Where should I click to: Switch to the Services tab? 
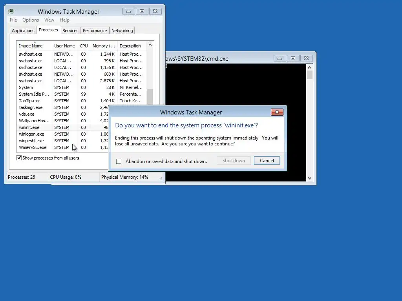point(70,31)
